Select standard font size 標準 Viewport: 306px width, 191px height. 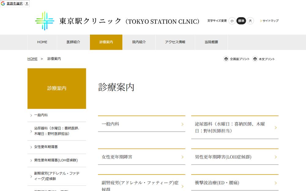pyautogui.click(x=241, y=21)
